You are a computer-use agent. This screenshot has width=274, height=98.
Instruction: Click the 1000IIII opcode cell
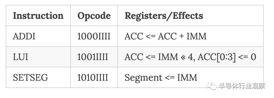(x=94, y=36)
